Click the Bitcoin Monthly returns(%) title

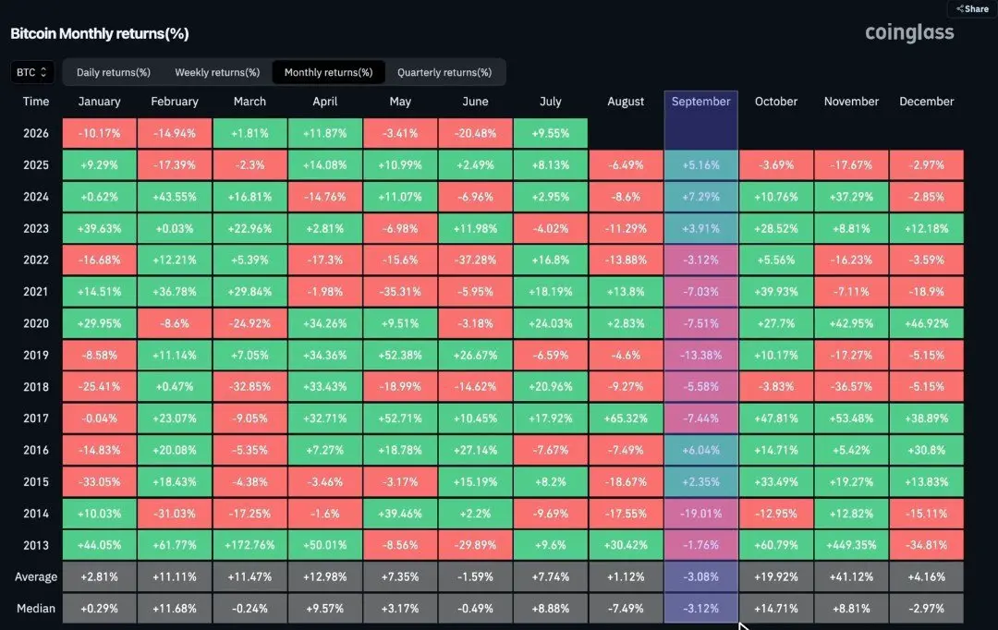point(99,34)
